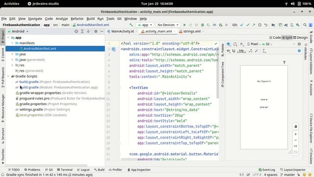Expand the java folder node

coord(12,54)
